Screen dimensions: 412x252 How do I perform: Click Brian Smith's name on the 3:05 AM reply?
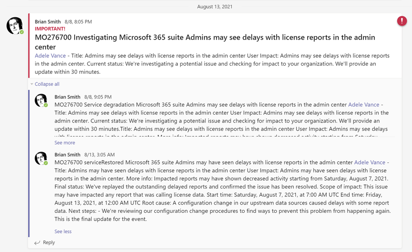click(x=67, y=155)
